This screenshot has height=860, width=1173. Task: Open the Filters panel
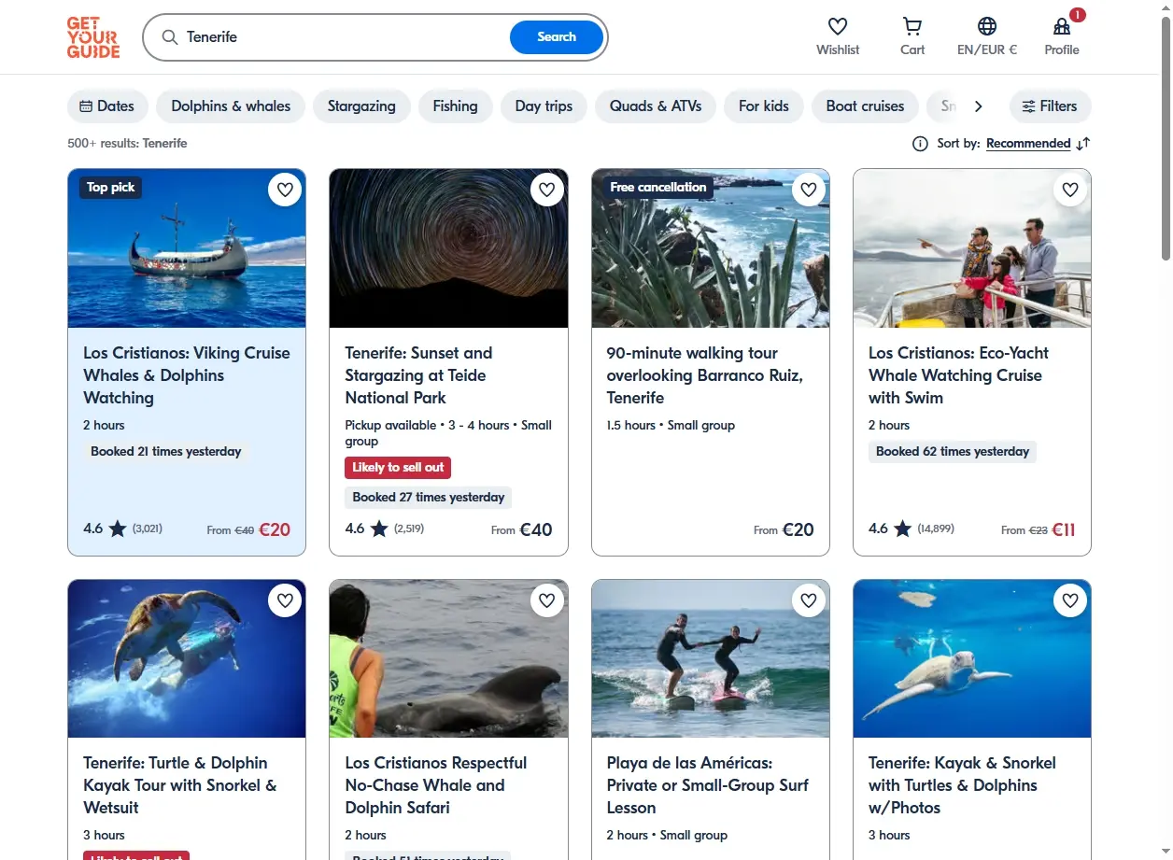tap(1050, 106)
